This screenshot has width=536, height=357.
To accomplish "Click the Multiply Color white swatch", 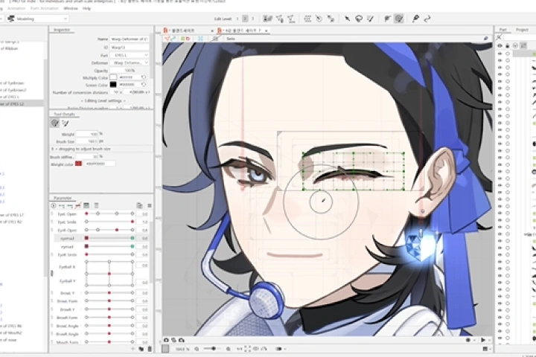I will (113, 77).
